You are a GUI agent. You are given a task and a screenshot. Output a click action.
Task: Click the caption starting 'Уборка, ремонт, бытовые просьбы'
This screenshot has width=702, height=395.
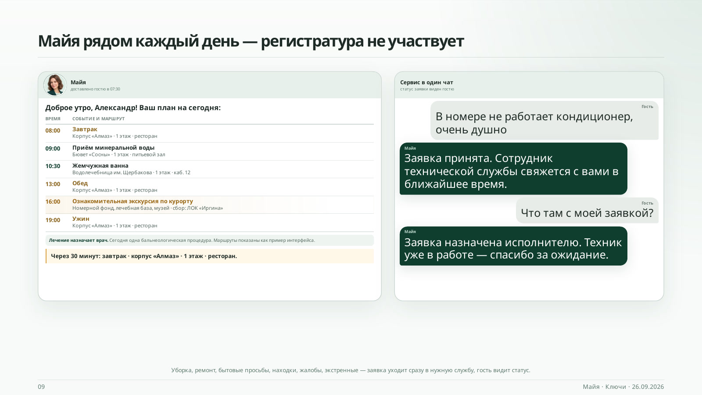351,370
